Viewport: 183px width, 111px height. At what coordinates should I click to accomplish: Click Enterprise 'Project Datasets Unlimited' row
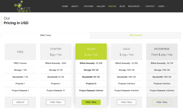point(162,90)
